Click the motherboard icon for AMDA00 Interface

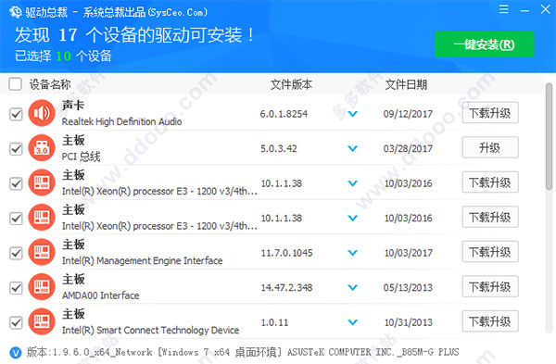click(x=42, y=287)
